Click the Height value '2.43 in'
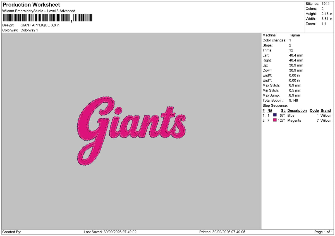This screenshot has width=335, height=236. pos(327,14)
